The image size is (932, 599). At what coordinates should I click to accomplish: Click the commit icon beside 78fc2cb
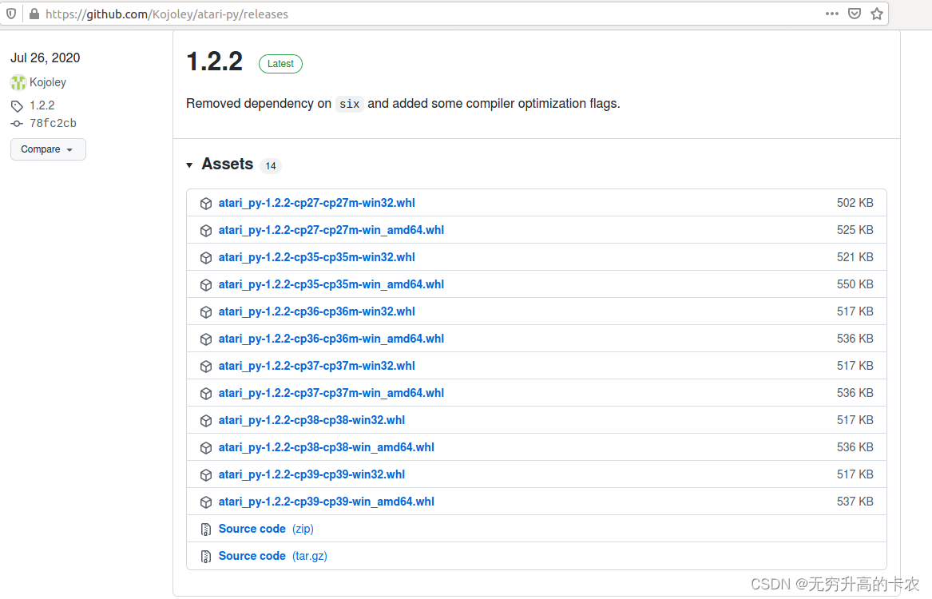tap(17, 124)
